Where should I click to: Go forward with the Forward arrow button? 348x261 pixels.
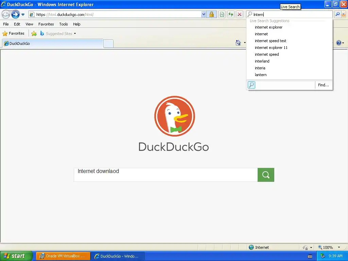coord(15,15)
